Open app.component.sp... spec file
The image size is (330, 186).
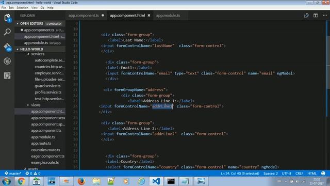(48, 124)
